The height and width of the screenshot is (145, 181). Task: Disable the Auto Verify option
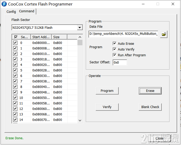[x=114, y=49]
